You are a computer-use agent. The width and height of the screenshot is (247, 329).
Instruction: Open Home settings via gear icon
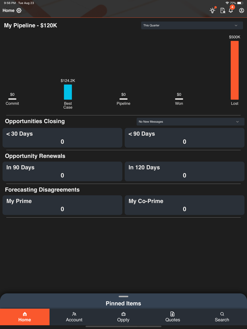pyautogui.click(x=19, y=11)
